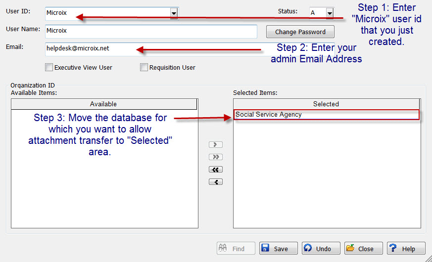Enable the Executive View User checkbox
The width and height of the screenshot is (432, 262).
pyautogui.click(x=49, y=67)
